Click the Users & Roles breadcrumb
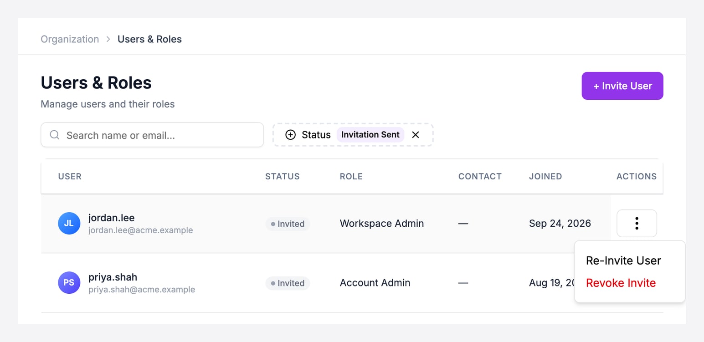704x342 pixels. pyautogui.click(x=149, y=39)
